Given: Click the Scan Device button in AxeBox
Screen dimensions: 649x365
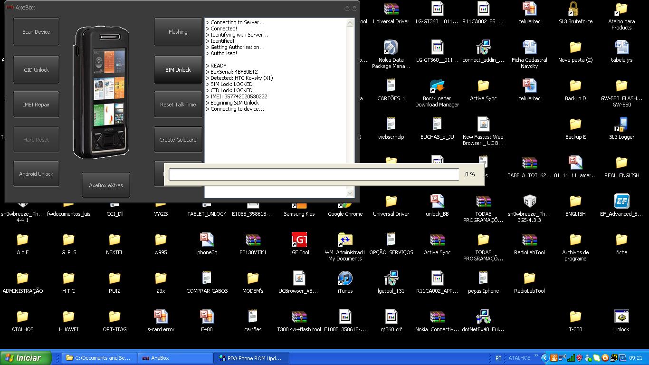Looking at the screenshot, I should tap(36, 32).
